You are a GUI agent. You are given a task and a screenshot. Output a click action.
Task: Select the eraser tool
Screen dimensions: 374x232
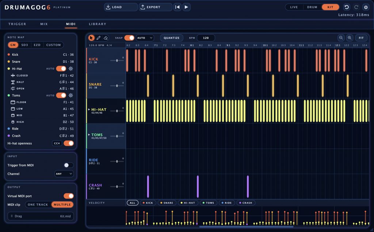tap(106, 38)
